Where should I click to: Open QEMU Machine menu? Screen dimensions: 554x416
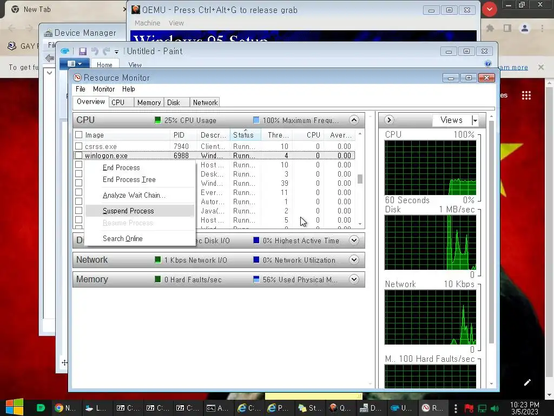[147, 23]
